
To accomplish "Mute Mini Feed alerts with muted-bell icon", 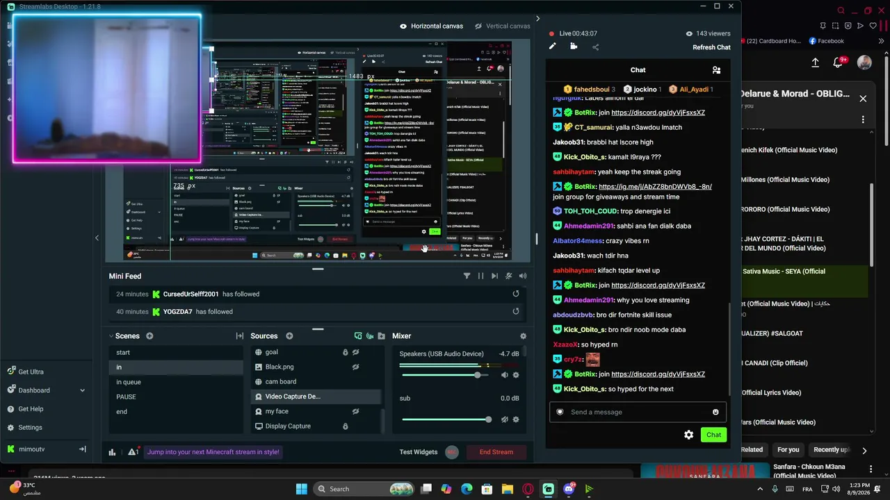I will pyautogui.click(x=508, y=276).
